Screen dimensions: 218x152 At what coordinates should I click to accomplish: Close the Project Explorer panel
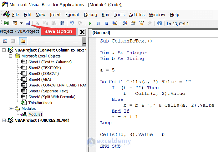pos(82,32)
